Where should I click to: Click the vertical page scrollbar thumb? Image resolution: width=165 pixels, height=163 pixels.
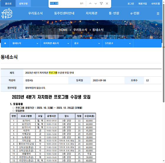coord(164,53)
